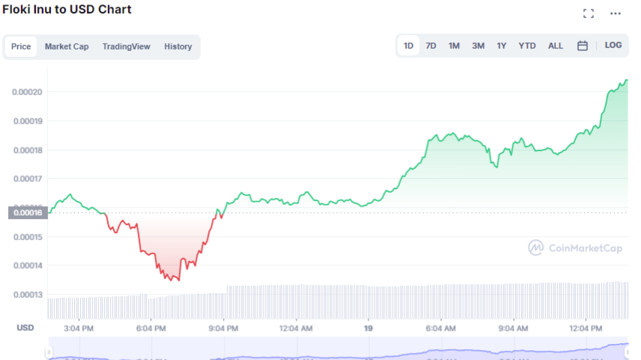Screen dimensions: 641x360
Task: Click the 9:04 PM time axis label
Action: [223, 328]
